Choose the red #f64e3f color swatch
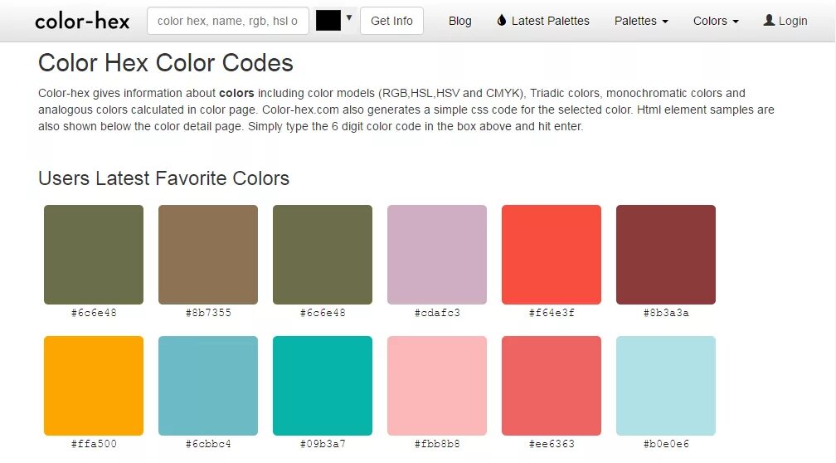The image size is (836, 463). click(552, 255)
